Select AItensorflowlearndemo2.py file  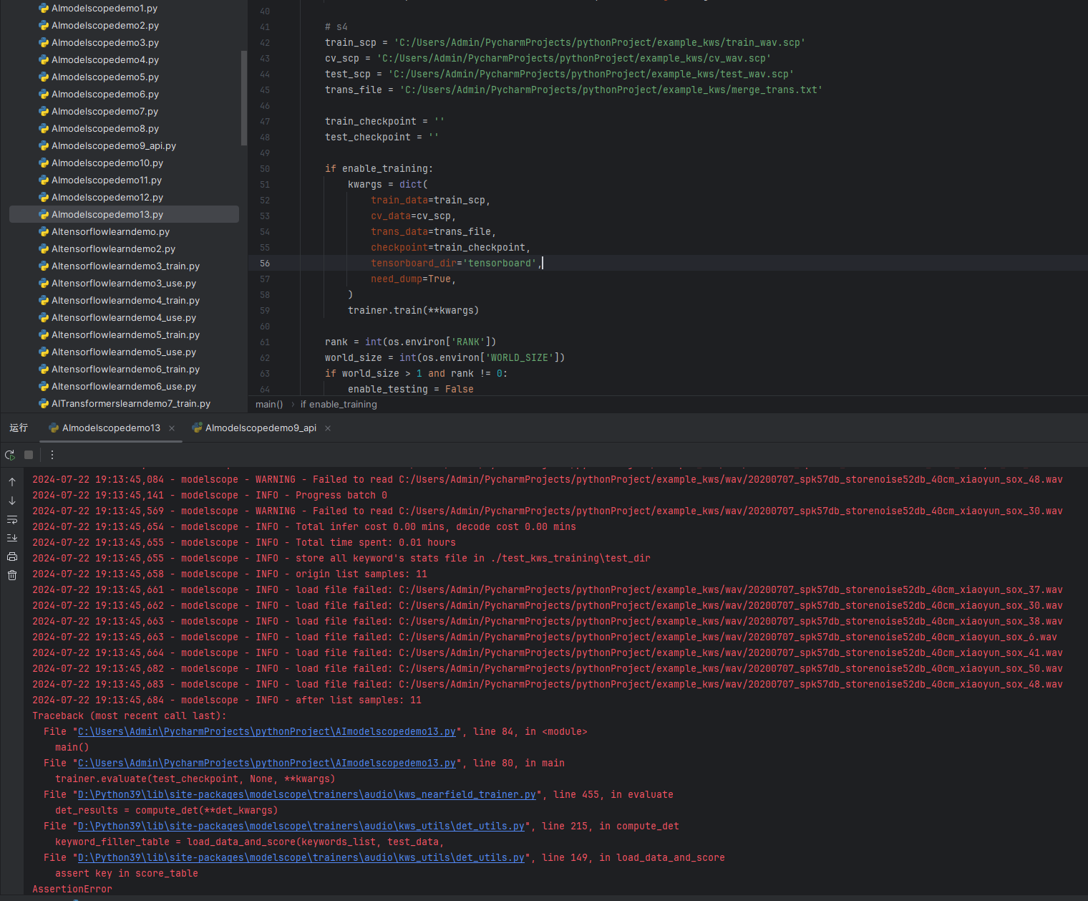pos(113,249)
